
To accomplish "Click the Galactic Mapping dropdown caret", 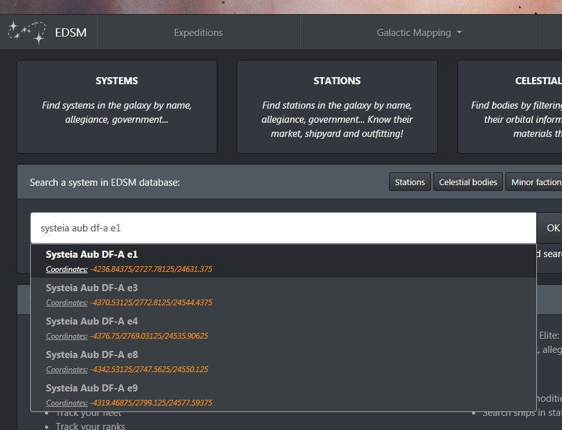I will tap(459, 32).
